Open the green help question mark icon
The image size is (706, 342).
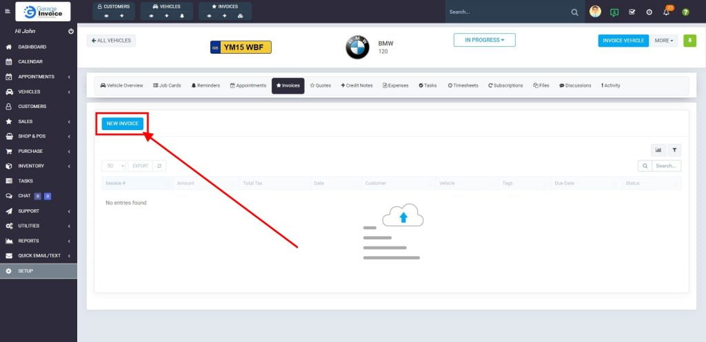point(685,12)
